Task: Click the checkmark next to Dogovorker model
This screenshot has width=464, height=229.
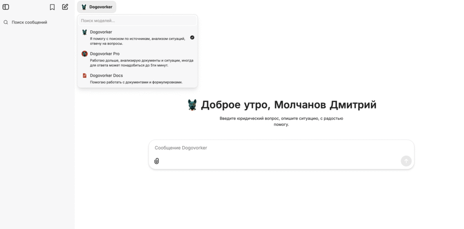Action: point(192,38)
